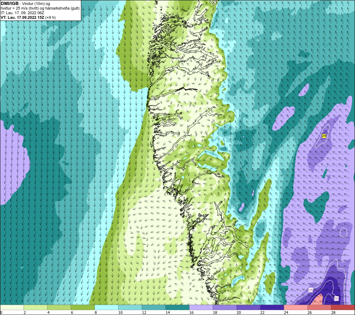Click the legend scale value '28'
This screenshot has width=355, height=315.
point(333,313)
